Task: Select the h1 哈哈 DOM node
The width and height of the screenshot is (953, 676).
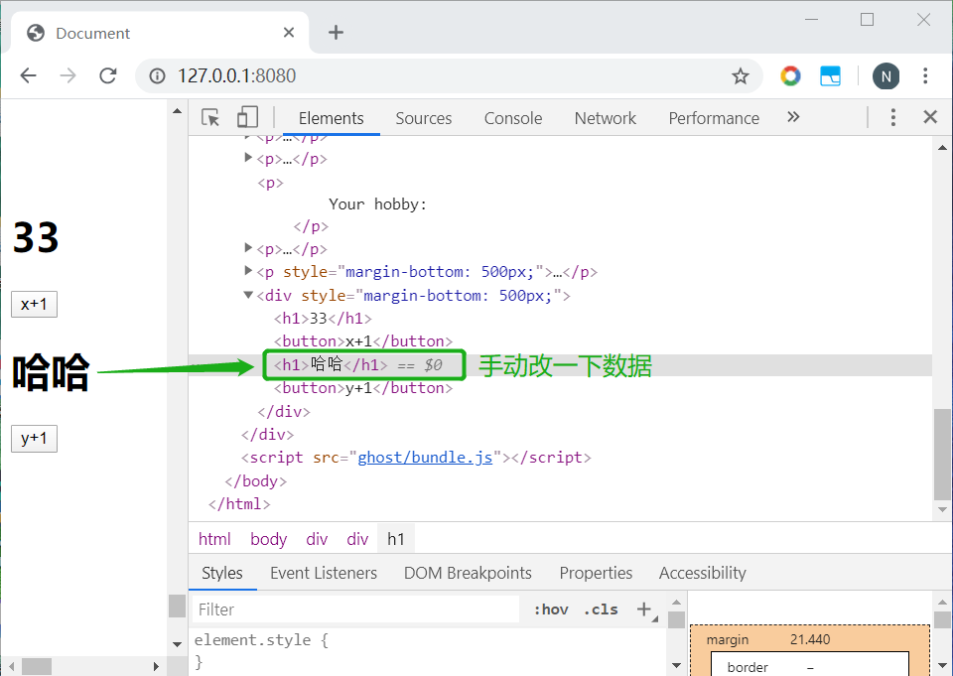Action: click(331, 364)
